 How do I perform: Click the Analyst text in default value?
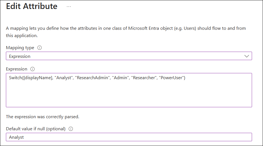(x=16, y=137)
